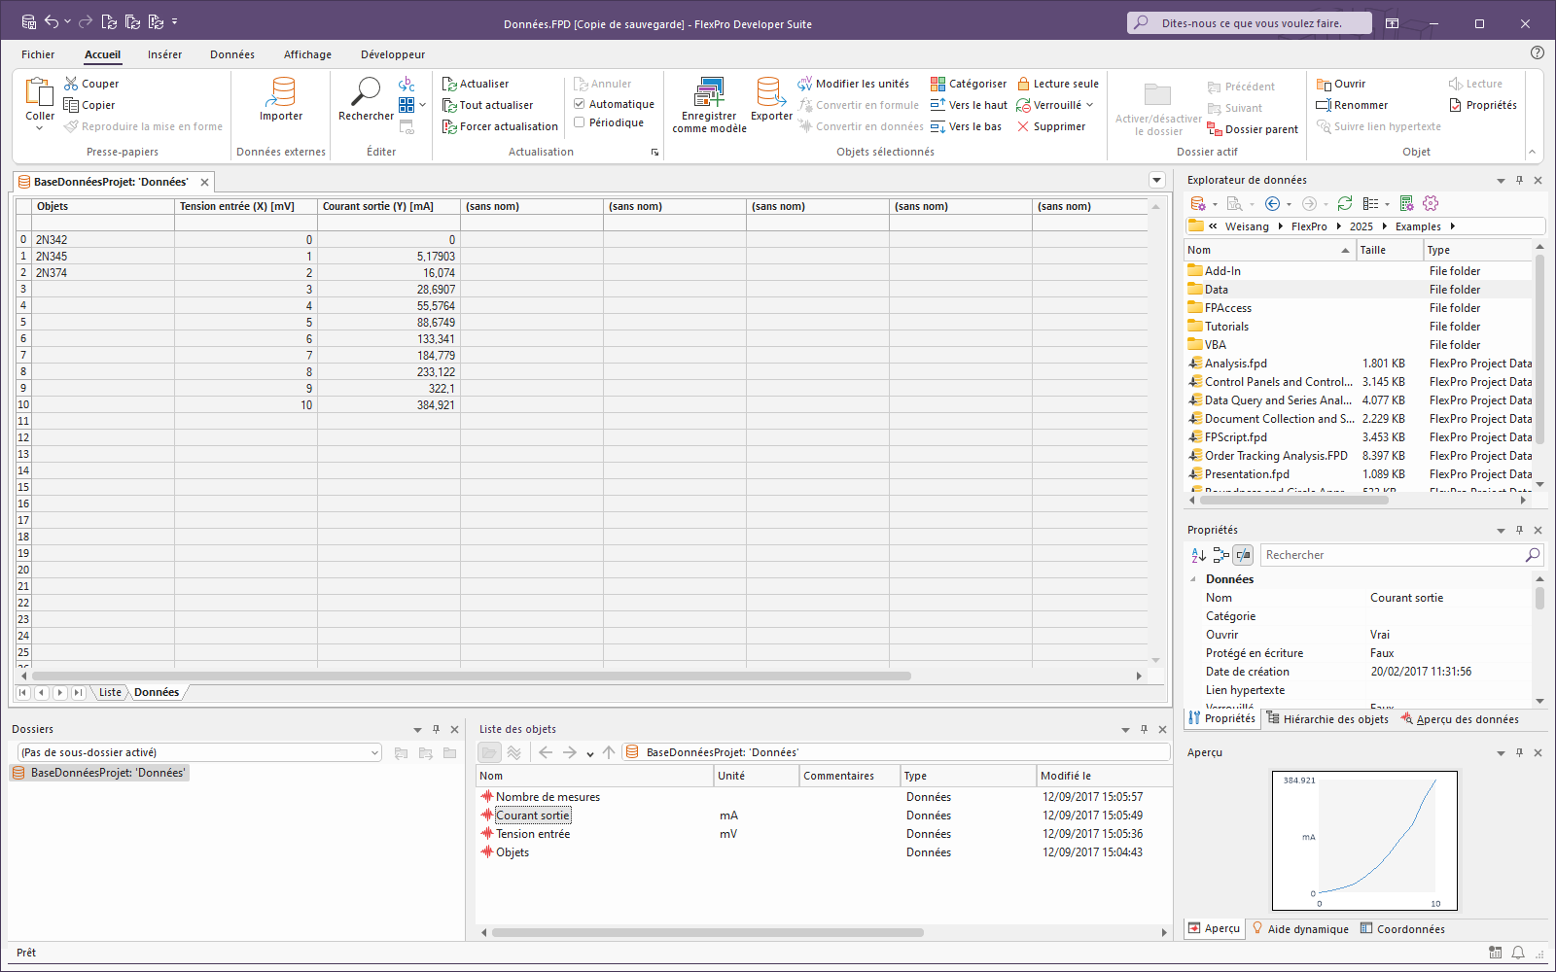1556x972 pixels.
Task: Open the Rechercher search tool
Action: coord(366,93)
